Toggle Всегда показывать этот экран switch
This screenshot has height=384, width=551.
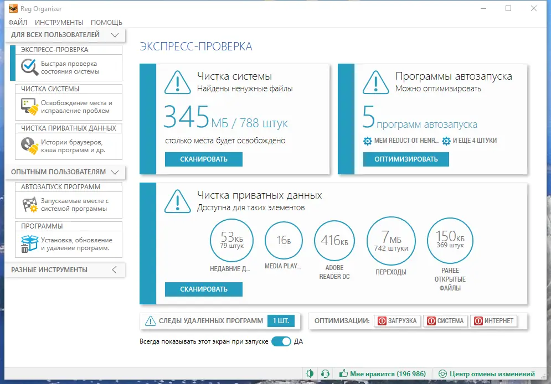[x=281, y=341]
